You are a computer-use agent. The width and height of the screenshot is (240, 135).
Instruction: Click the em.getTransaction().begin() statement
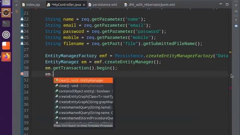click(81, 68)
